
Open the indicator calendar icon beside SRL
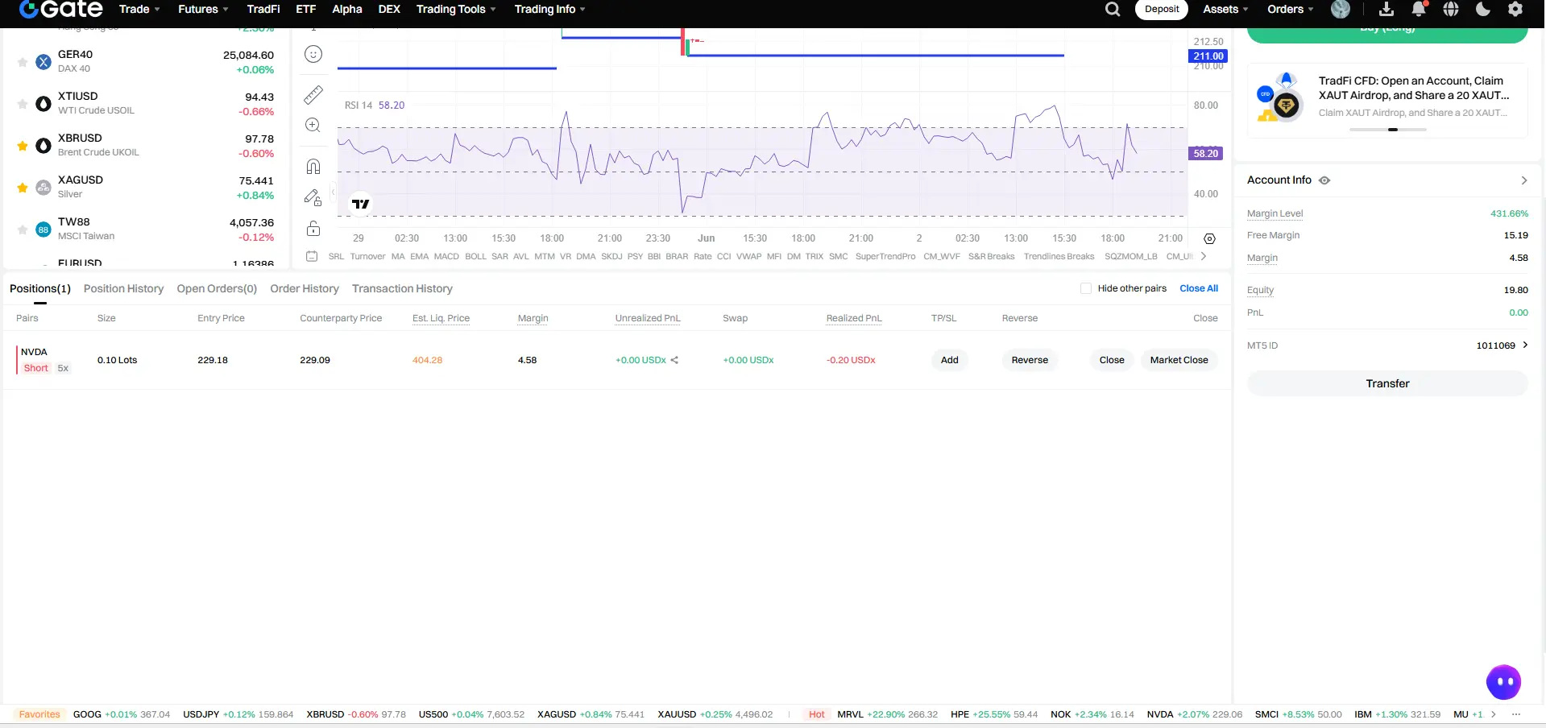[312, 256]
